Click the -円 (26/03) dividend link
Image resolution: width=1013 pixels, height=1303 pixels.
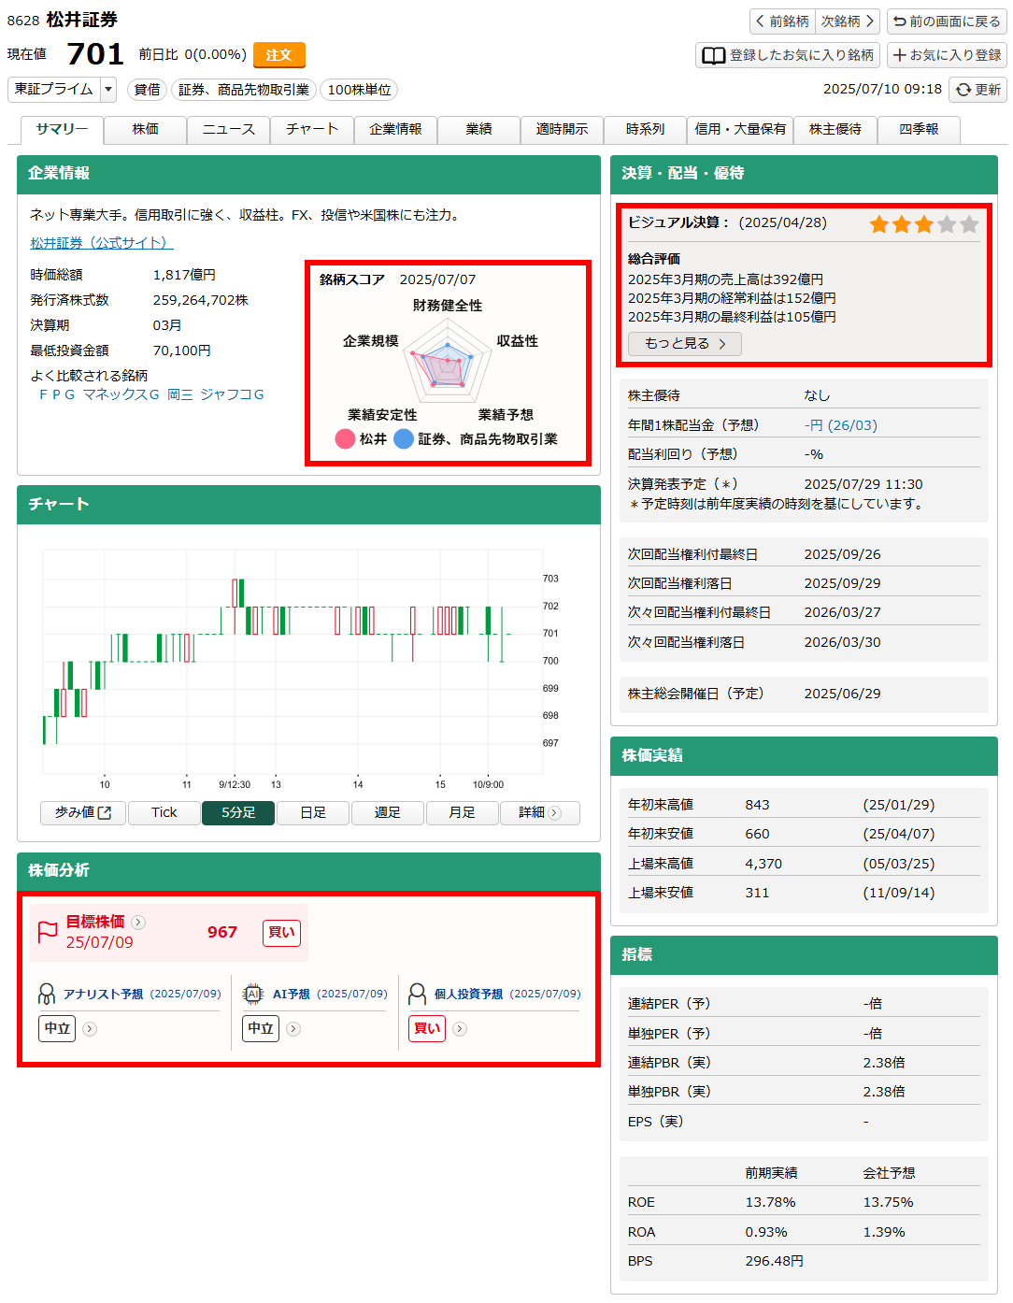(841, 425)
